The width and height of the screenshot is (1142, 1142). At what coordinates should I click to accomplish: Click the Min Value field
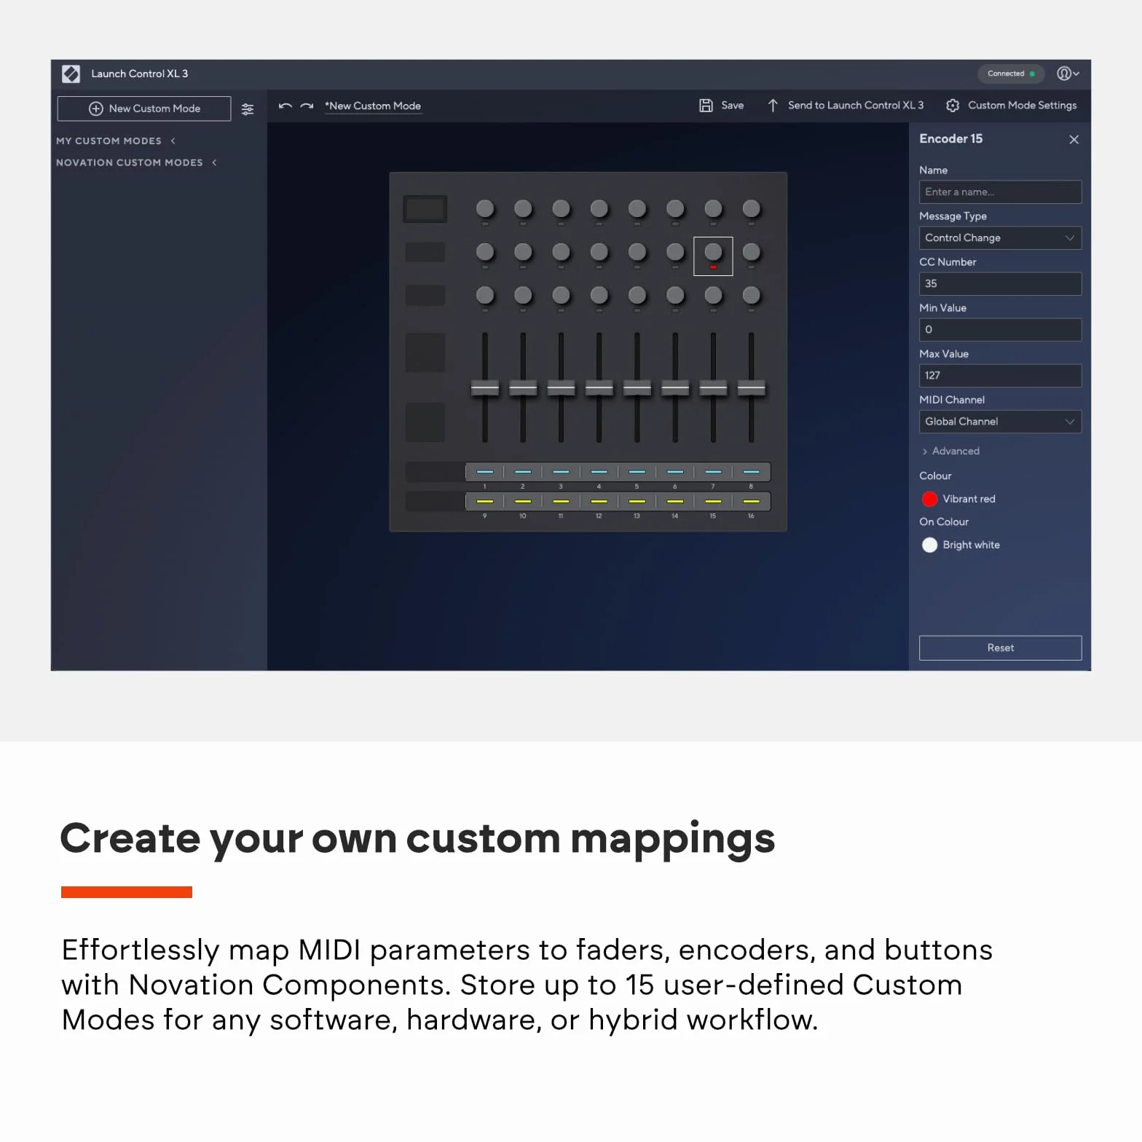click(1000, 330)
